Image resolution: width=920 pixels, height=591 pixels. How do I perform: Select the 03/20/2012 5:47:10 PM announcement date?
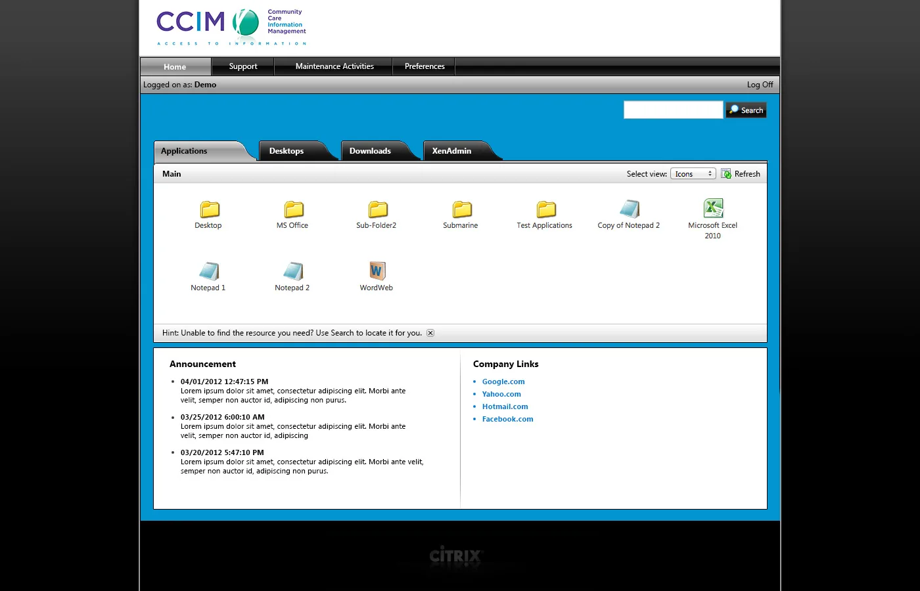[222, 452]
